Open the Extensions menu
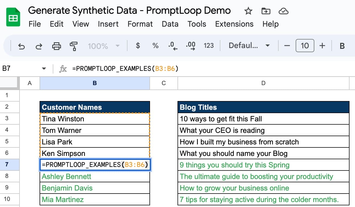 coord(234,24)
